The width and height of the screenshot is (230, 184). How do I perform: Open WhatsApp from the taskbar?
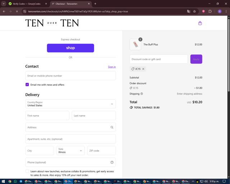click(15, 181)
